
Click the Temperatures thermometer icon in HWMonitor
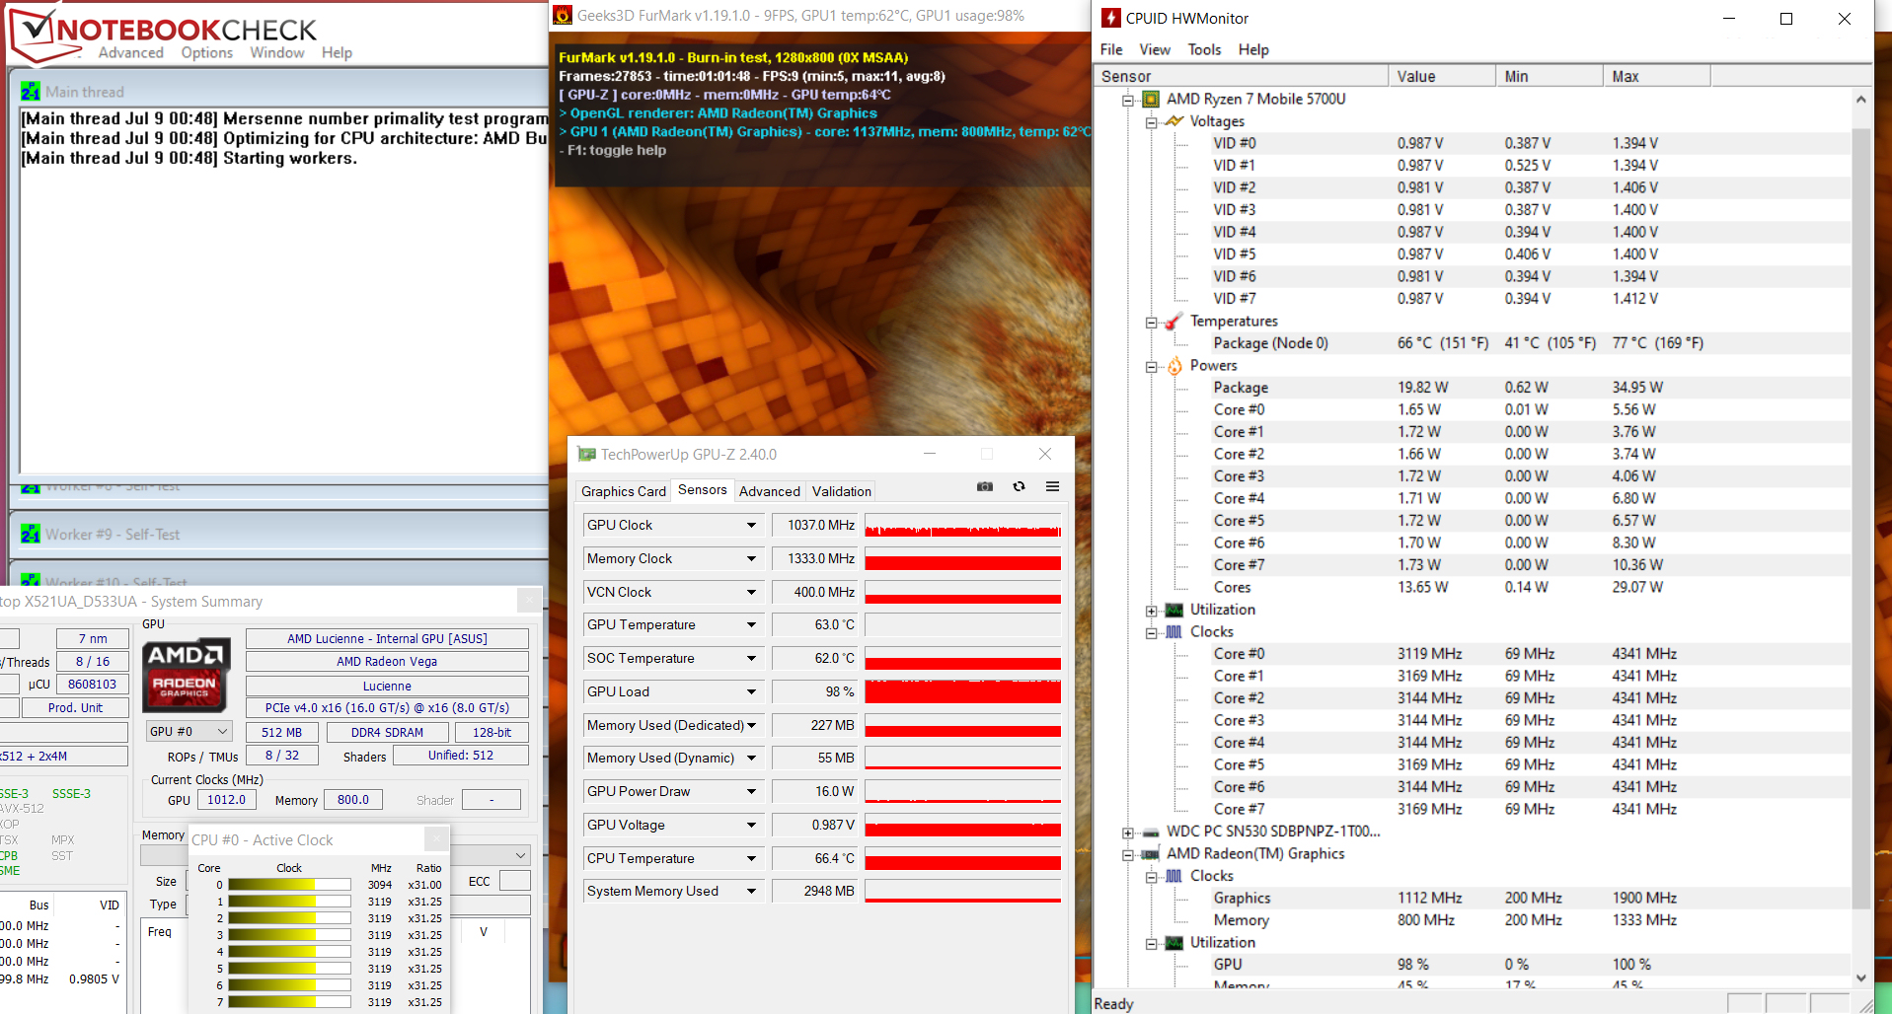point(1173,322)
